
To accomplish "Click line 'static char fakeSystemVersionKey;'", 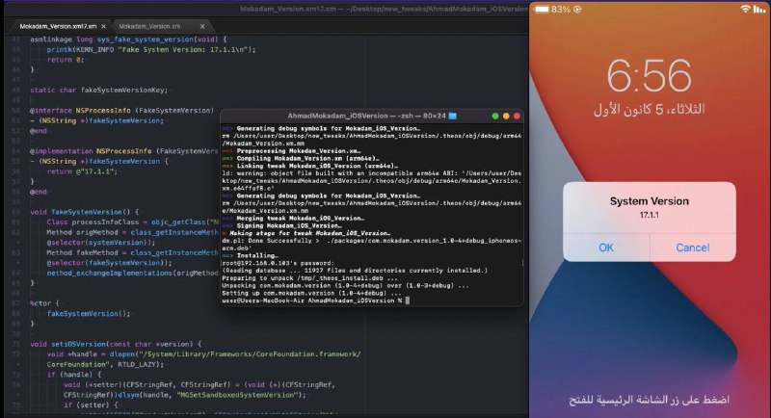I will point(99,90).
